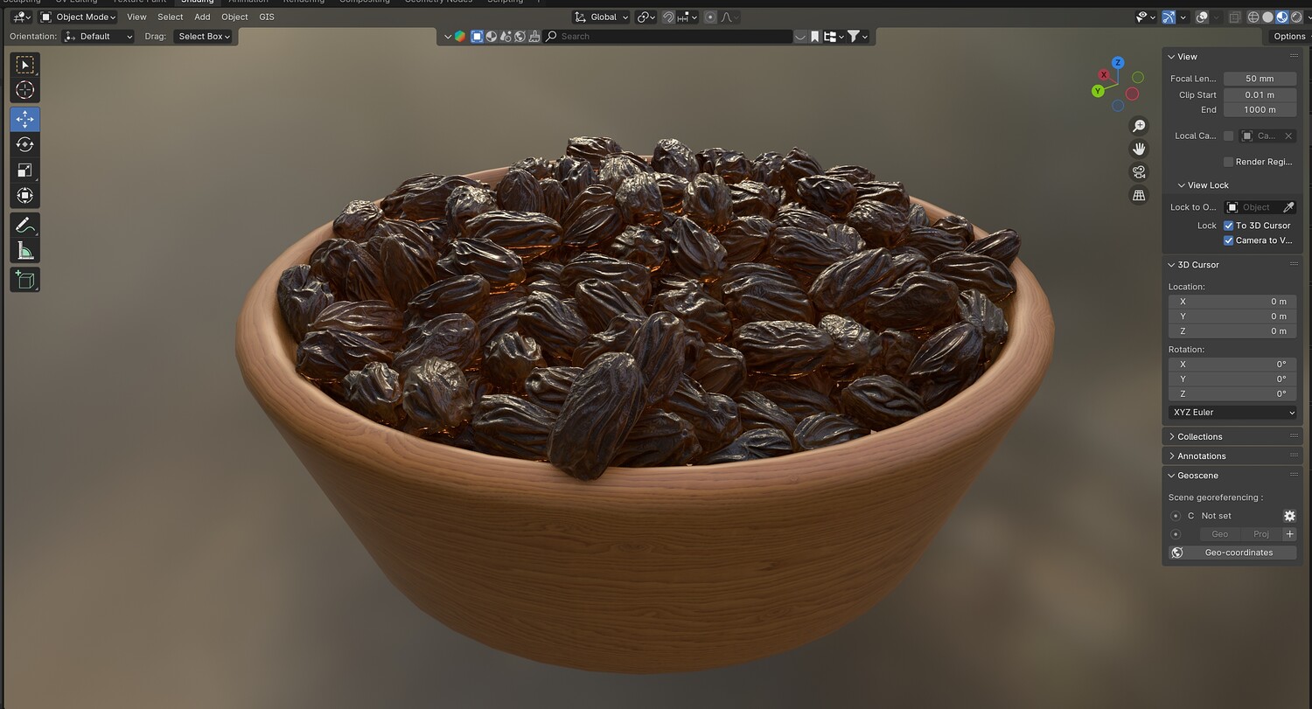Activate the 3D Cursor tool

tap(24, 90)
